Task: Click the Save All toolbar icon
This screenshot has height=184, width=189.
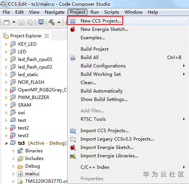Action: [x=31, y=22]
